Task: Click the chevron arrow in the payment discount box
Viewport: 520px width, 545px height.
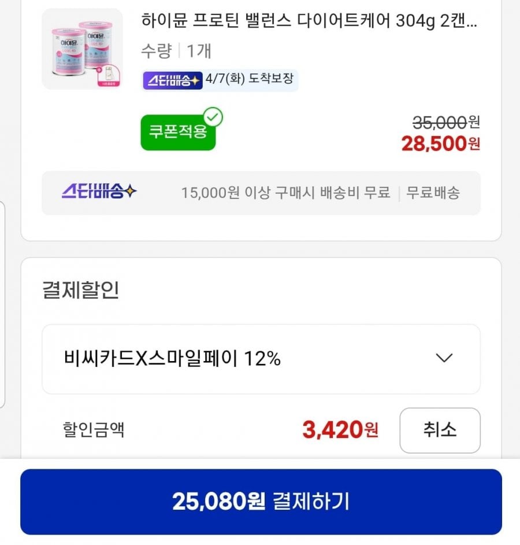Action: [444, 358]
